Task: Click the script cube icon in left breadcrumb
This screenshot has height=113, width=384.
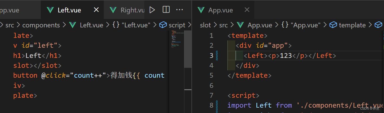Action: point(163,25)
